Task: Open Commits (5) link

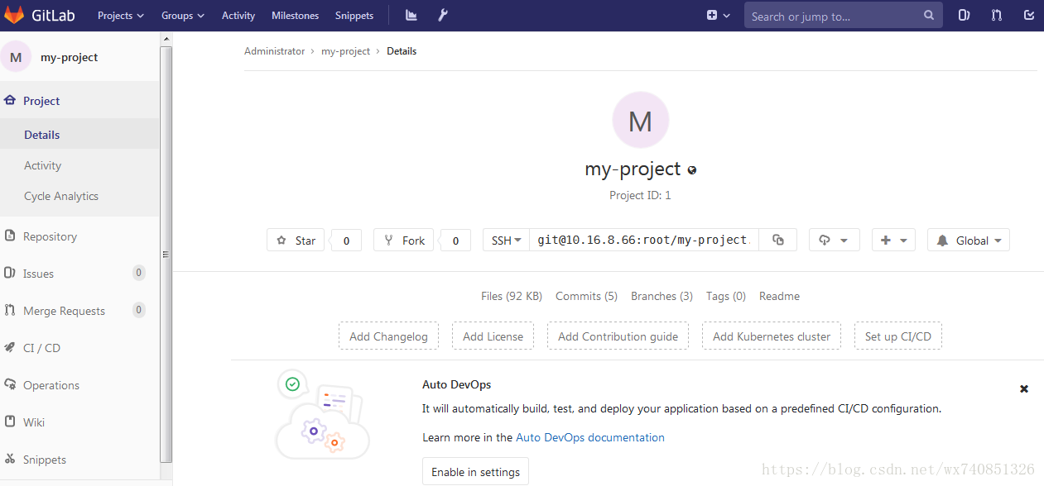Action: coord(586,296)
